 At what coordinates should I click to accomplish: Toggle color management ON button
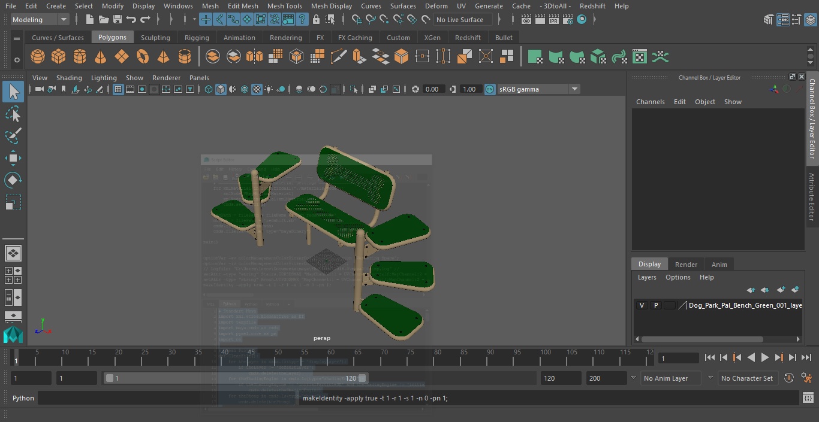tap(490, 89)
